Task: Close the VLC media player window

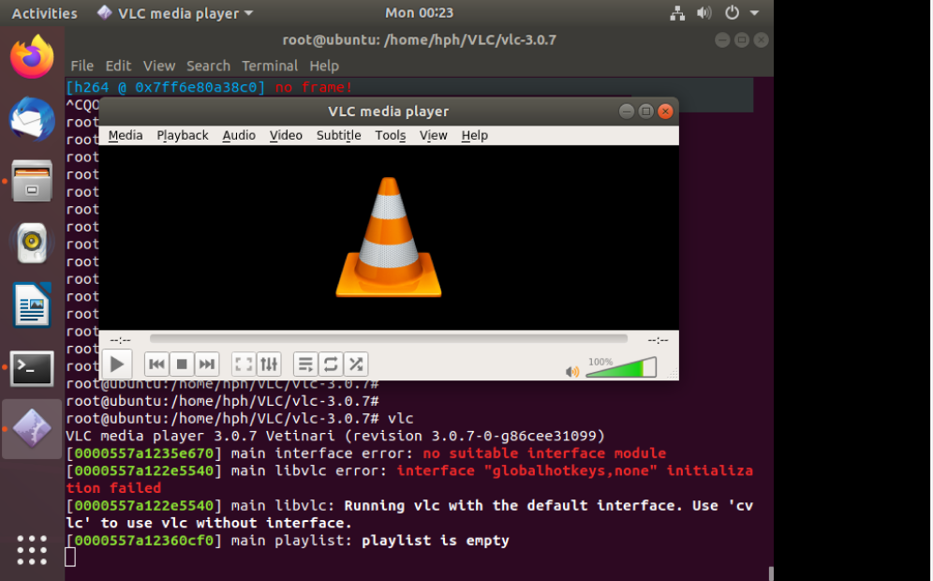Action: (x=665, y=112)
